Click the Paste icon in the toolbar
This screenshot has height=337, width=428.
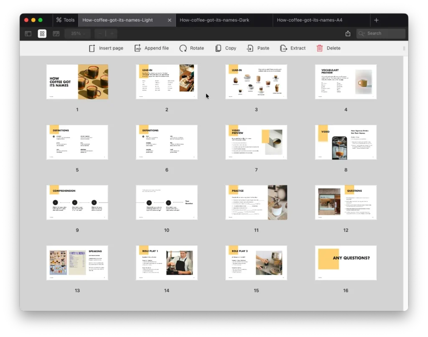tap(250, 48)
